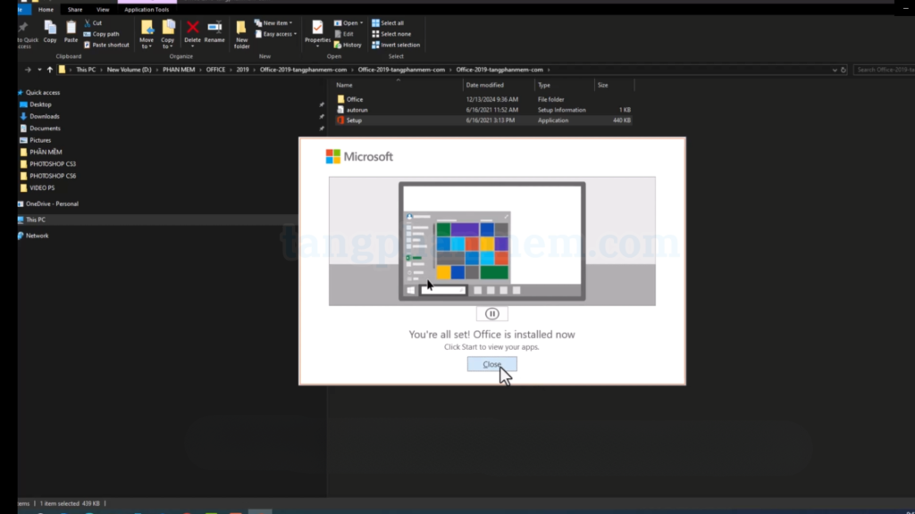Open the Application Tools tab
The image size is (915, 514).
click(147, 9)
